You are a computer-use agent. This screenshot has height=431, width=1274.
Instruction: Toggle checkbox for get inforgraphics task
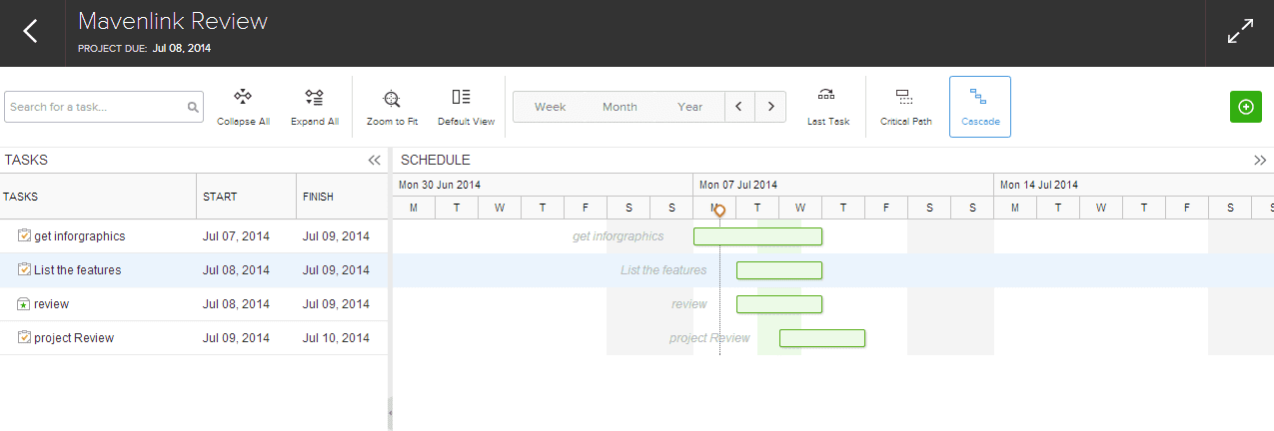[x=24, y=236]
